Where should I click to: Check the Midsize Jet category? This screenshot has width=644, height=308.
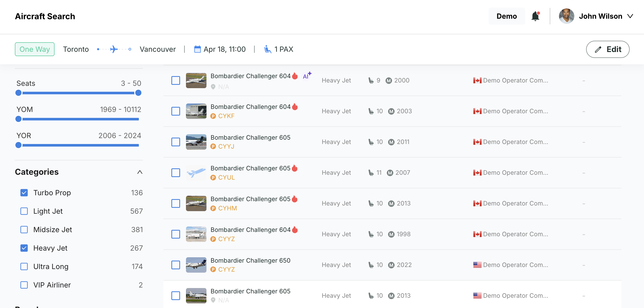pos(24,230)
